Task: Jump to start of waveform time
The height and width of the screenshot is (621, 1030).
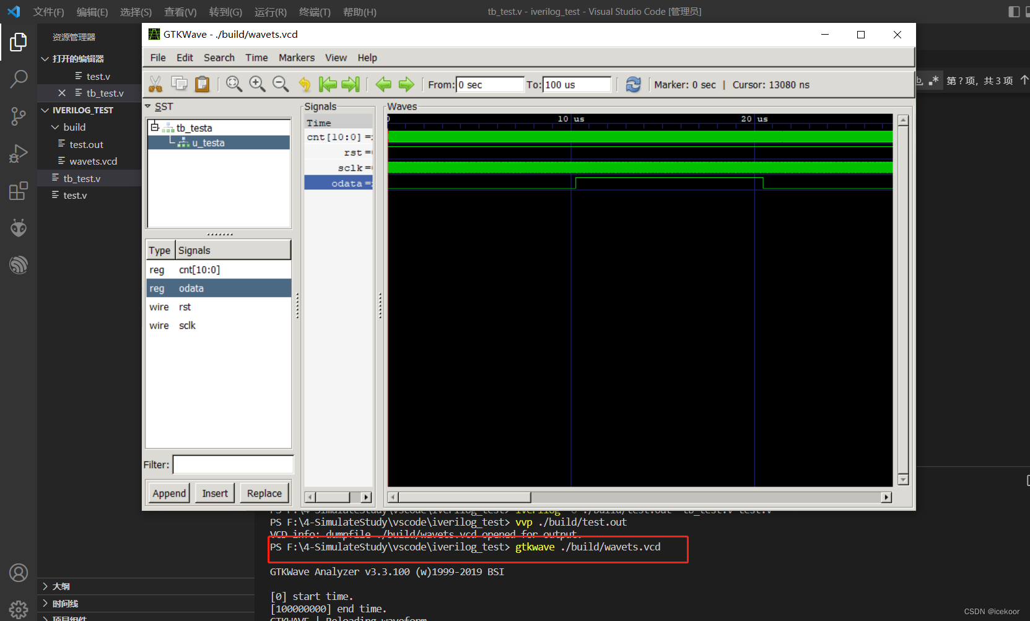Action: (328, 84)
